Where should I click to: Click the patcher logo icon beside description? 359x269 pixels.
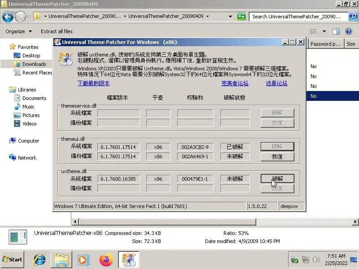pos(66,59)
